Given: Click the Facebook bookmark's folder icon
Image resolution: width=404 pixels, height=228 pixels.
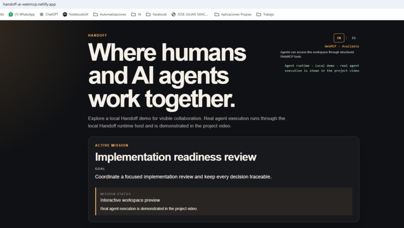Looking at the screenshot, I should [x=148, y=14].
